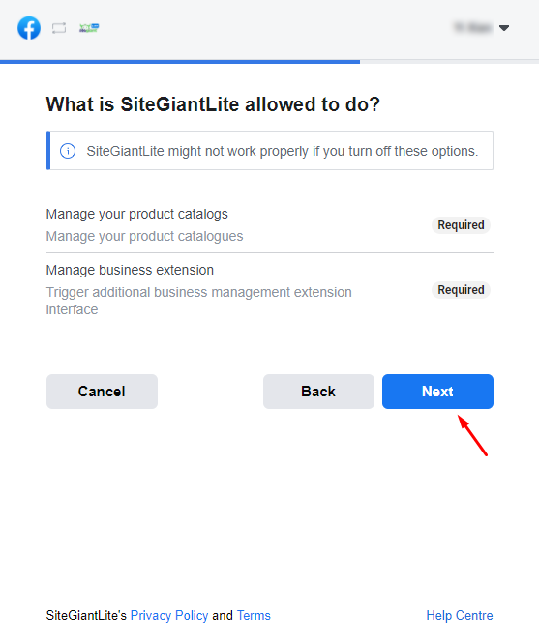Click Required badge for business extension
The width and height of the screenshot is (539, 642).
tap(461, 290)
